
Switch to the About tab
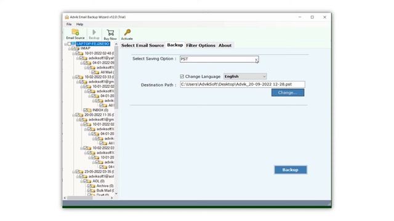(225, 45)
